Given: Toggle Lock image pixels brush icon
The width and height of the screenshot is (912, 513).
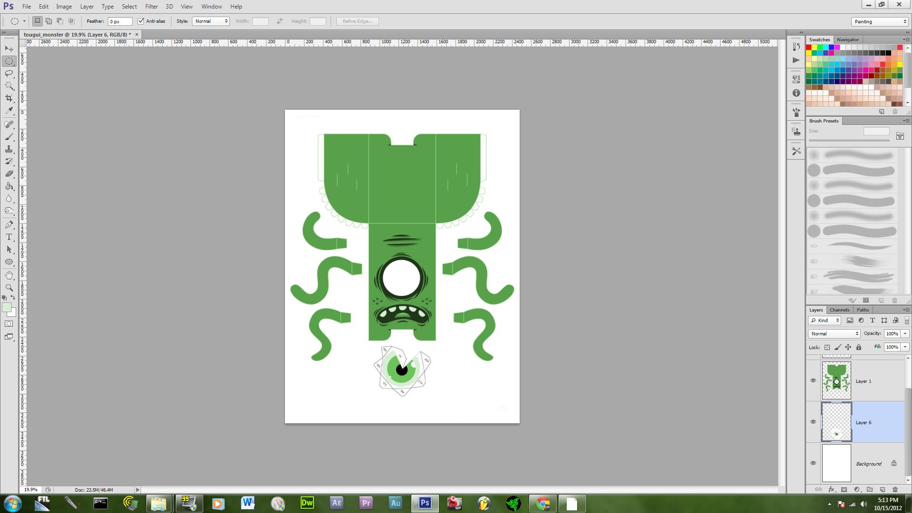Looking at the screenshot, I should (x=837, y=347).
